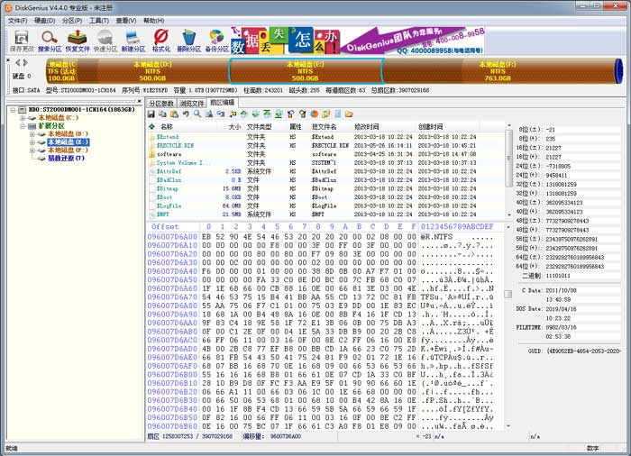Sort file list by 修改时间 column header
This screenshot has width=631, height=456.
366,127
